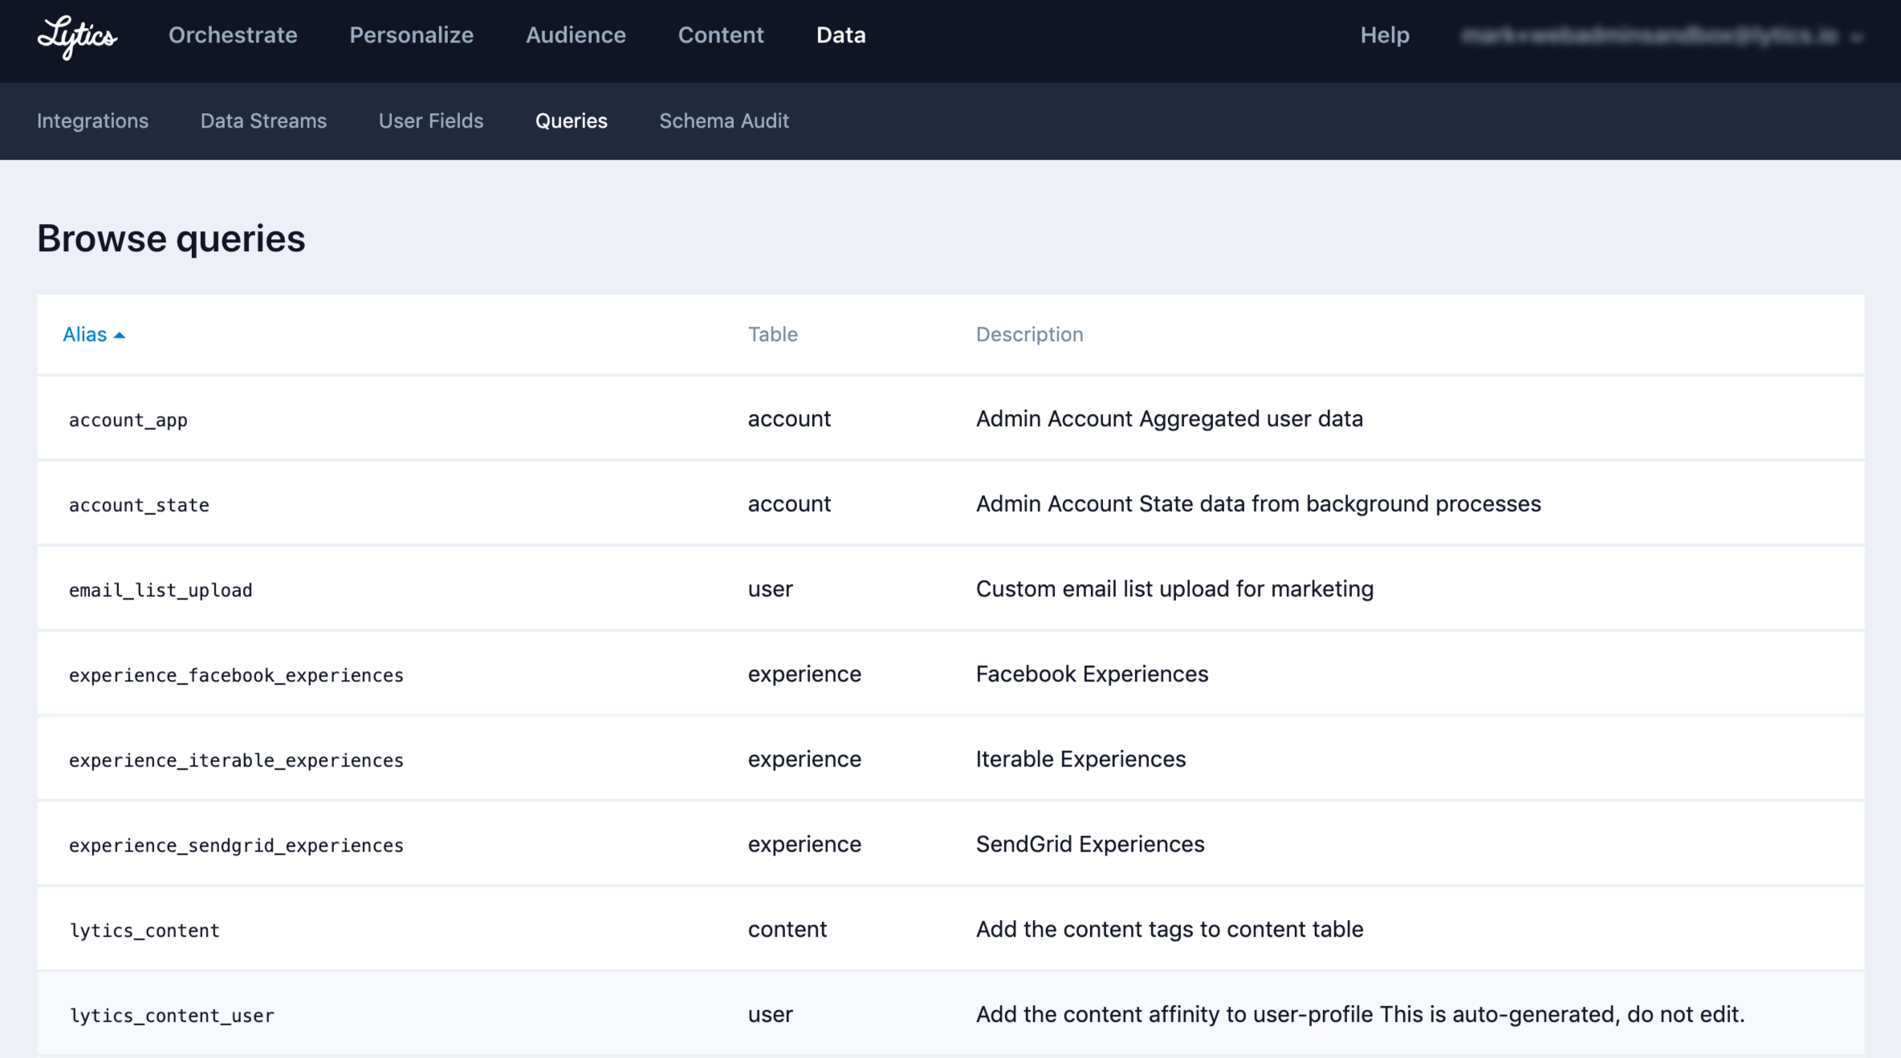Open the Orchestrate menu
1901x1058 pixels.
coord(233,35)
